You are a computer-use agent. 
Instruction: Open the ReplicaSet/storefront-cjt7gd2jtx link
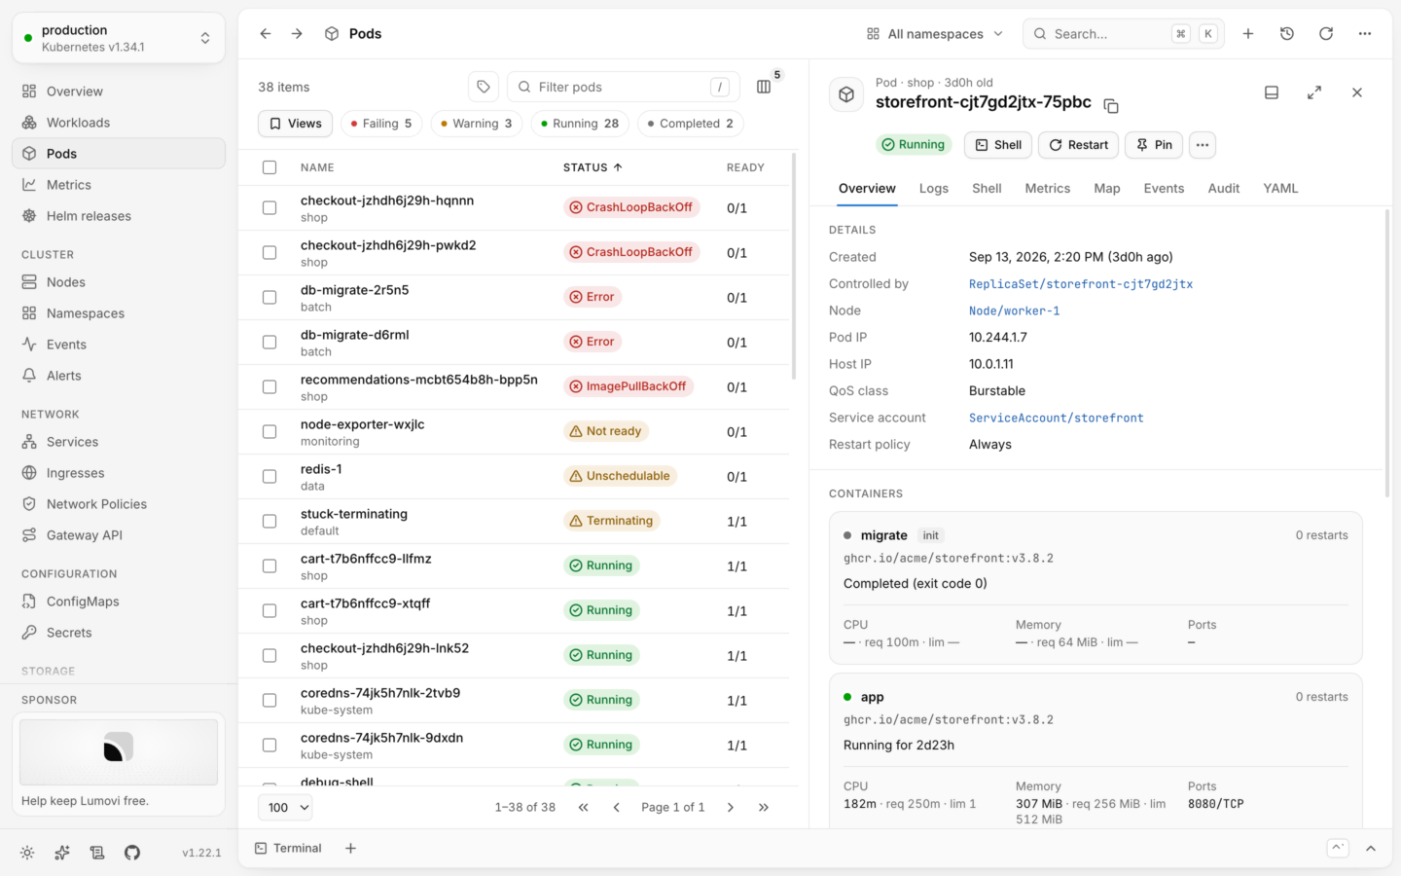click(x=1081, y=284)
